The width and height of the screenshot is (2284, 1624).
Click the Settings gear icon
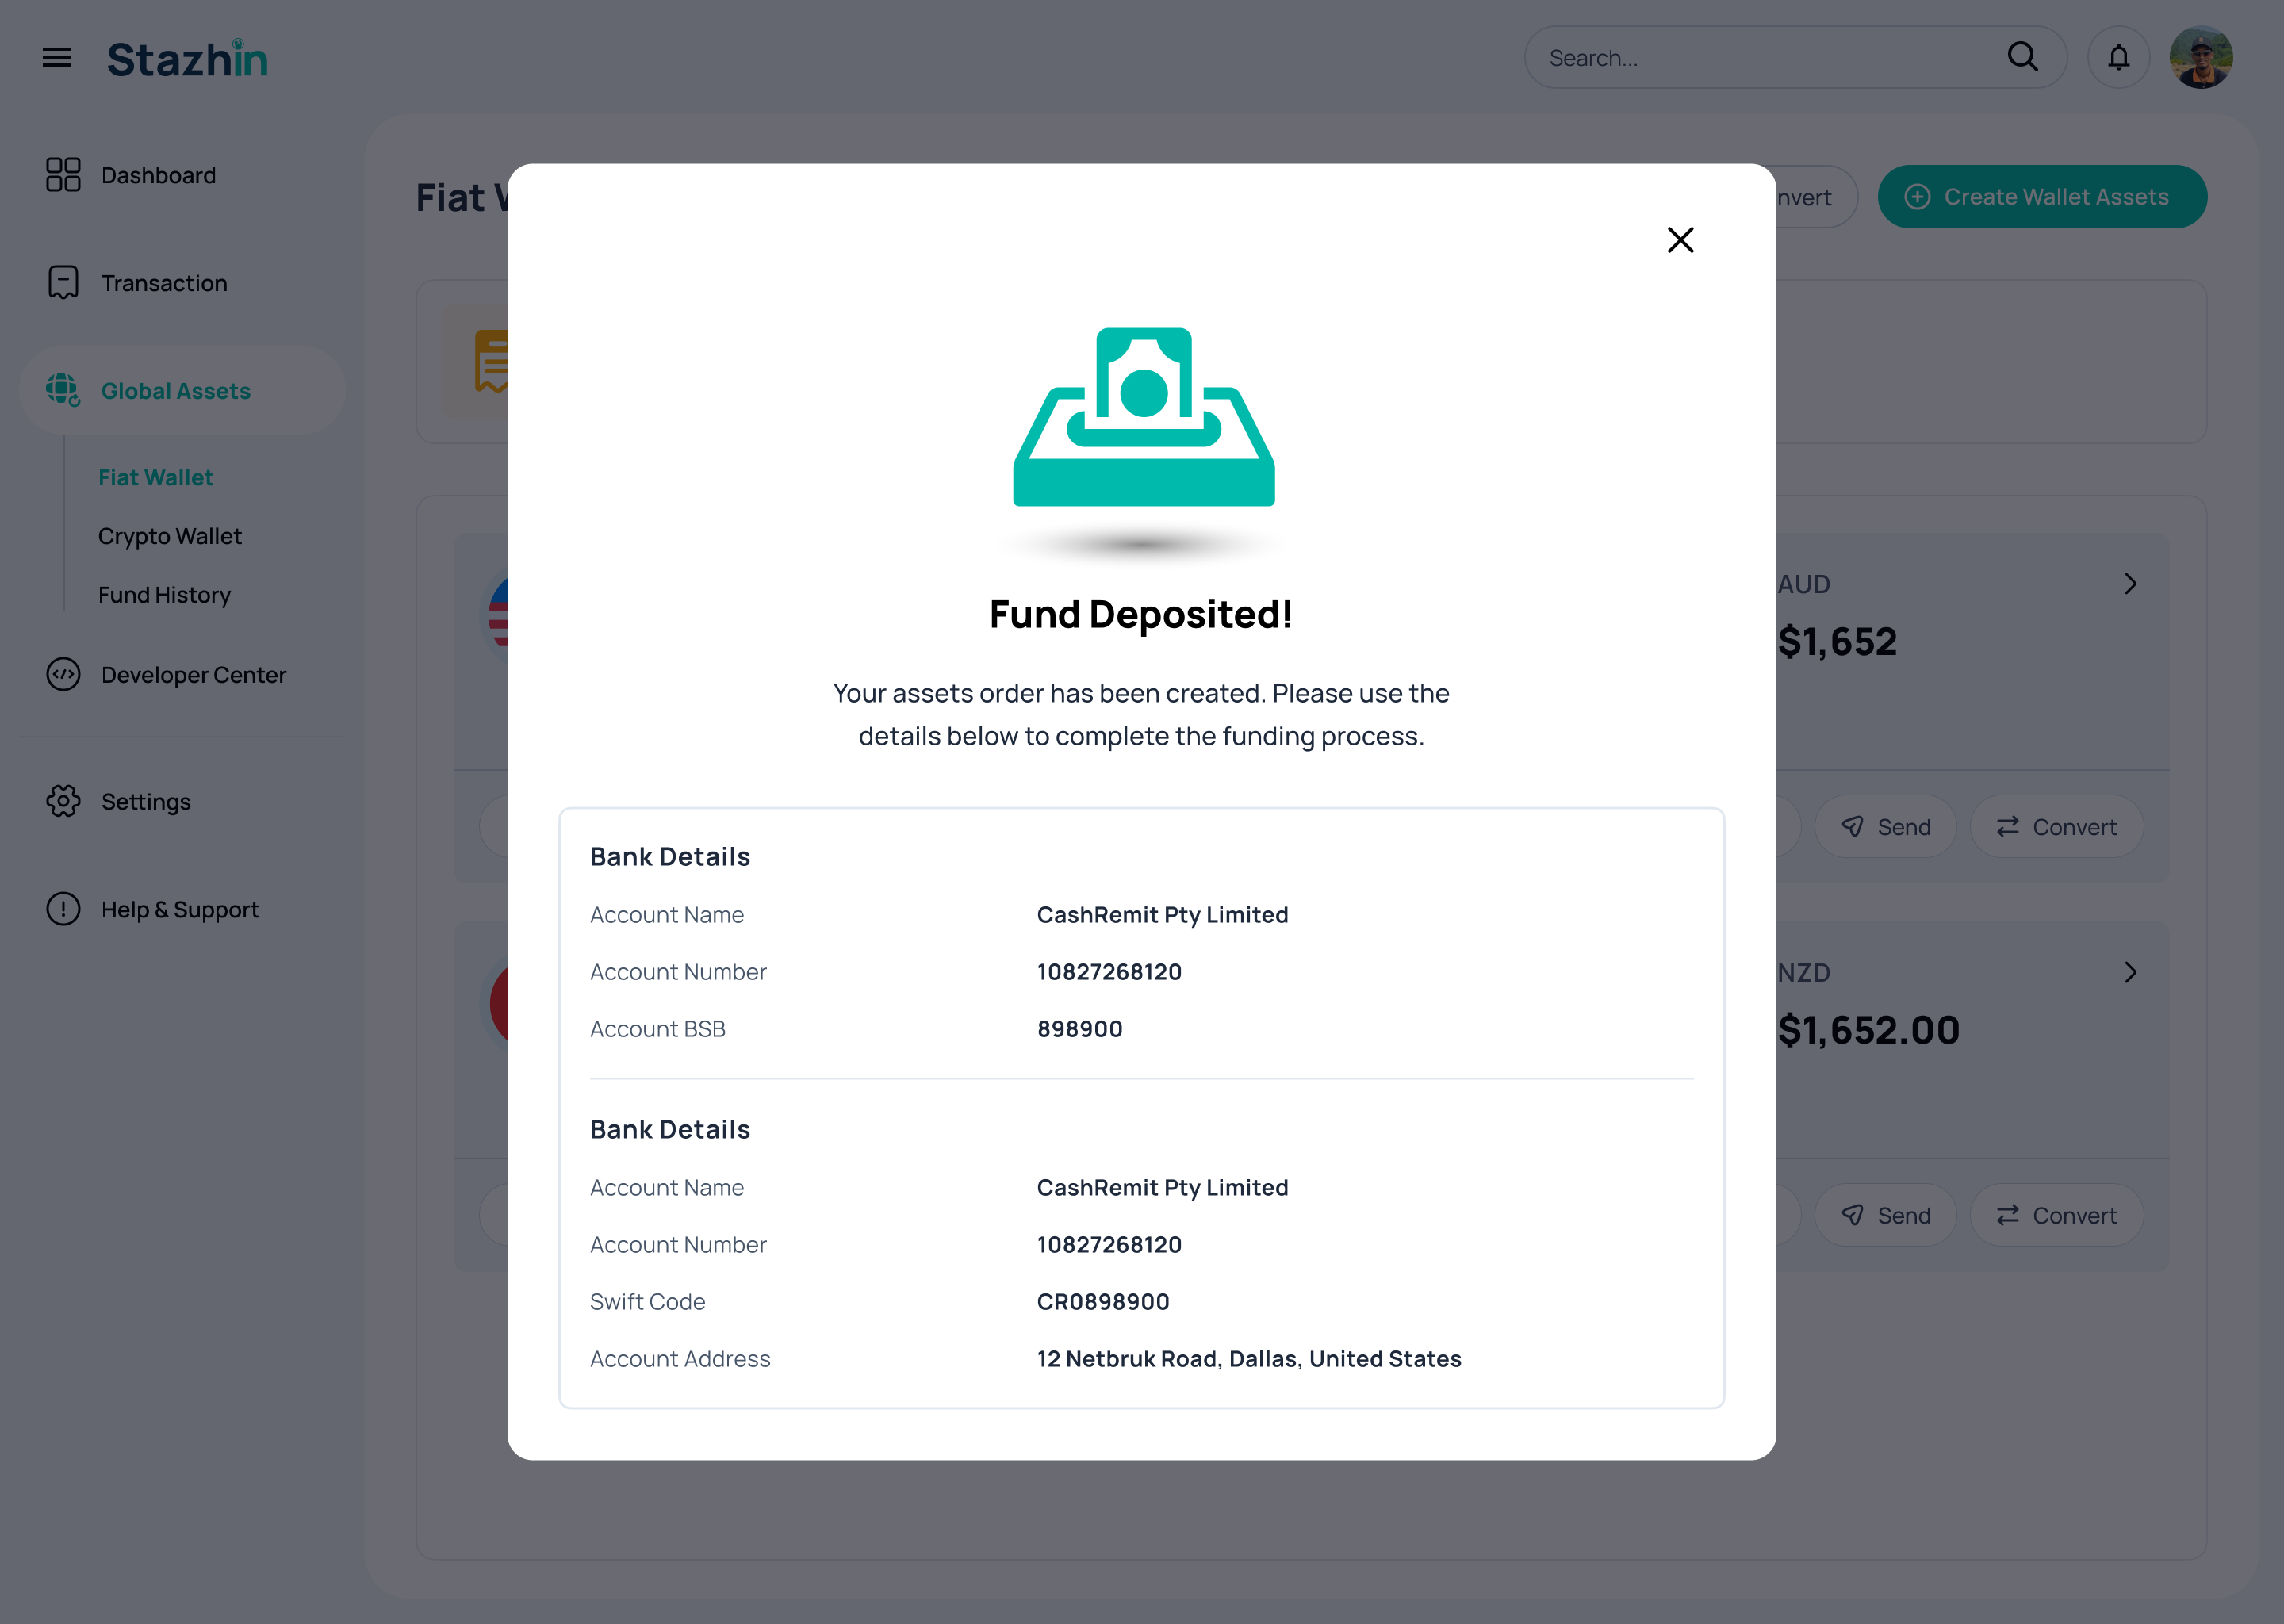tap(63, 802)
